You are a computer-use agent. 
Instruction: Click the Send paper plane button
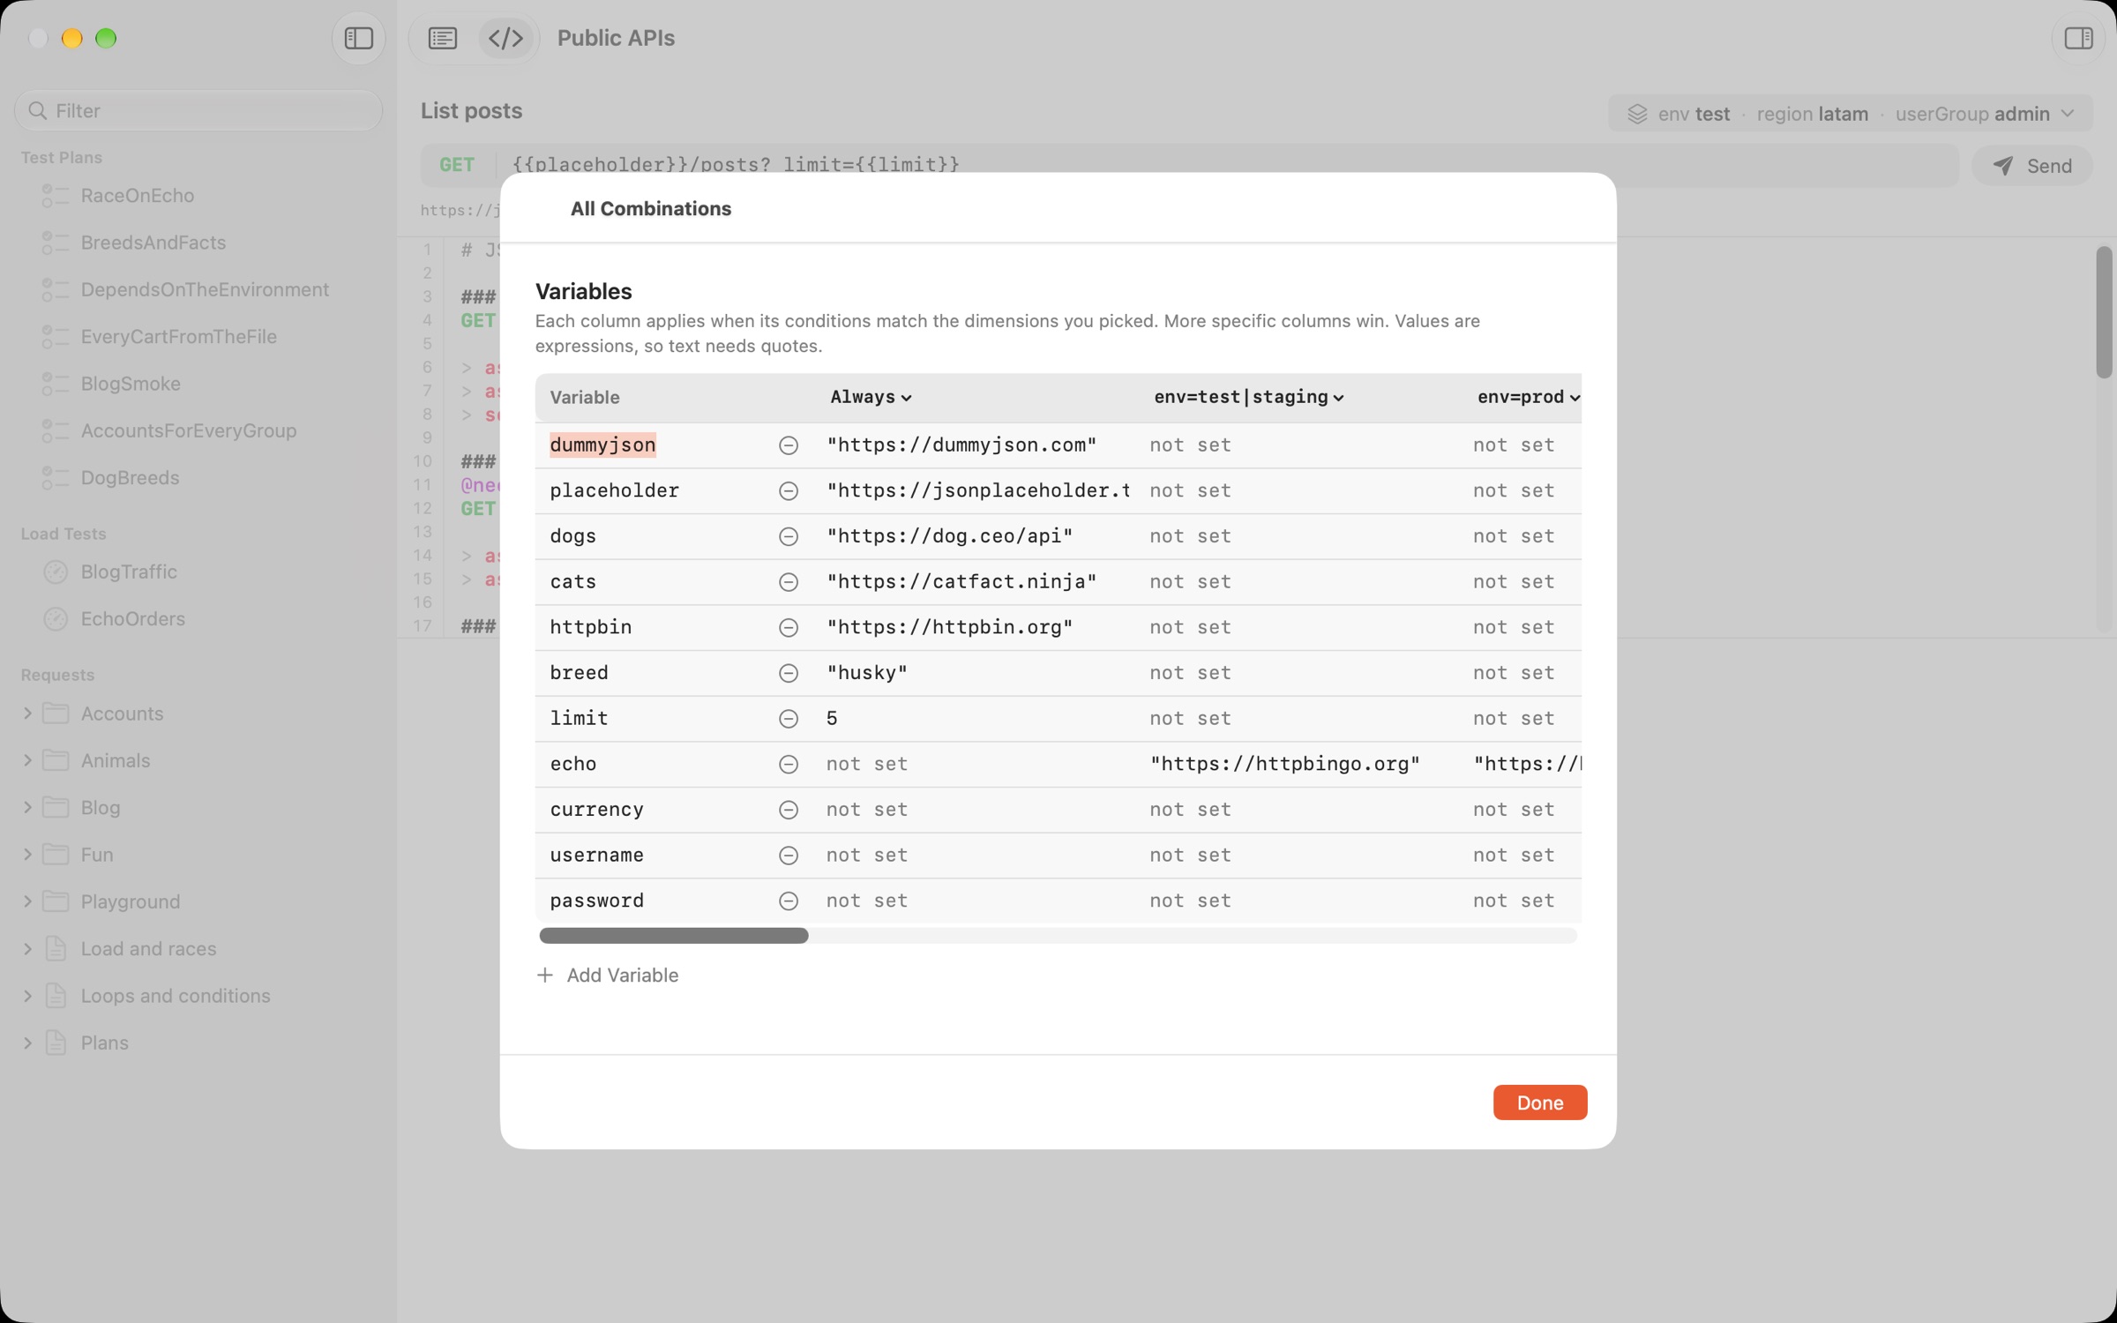pos(2032,166)
